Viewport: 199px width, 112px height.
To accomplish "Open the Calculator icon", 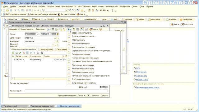I will pyautogui.click(x=89, y=10).
